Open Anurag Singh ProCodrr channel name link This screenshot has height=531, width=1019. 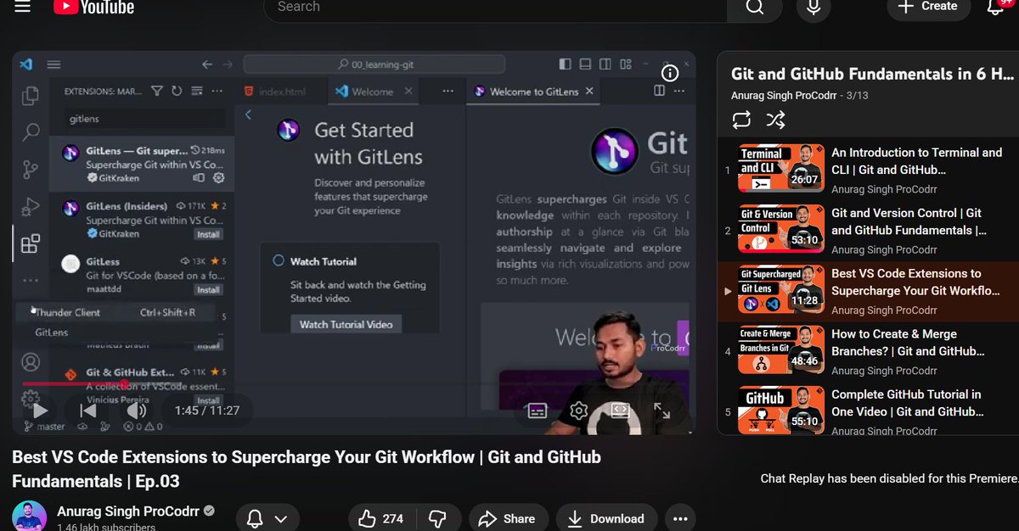(127, 511)
